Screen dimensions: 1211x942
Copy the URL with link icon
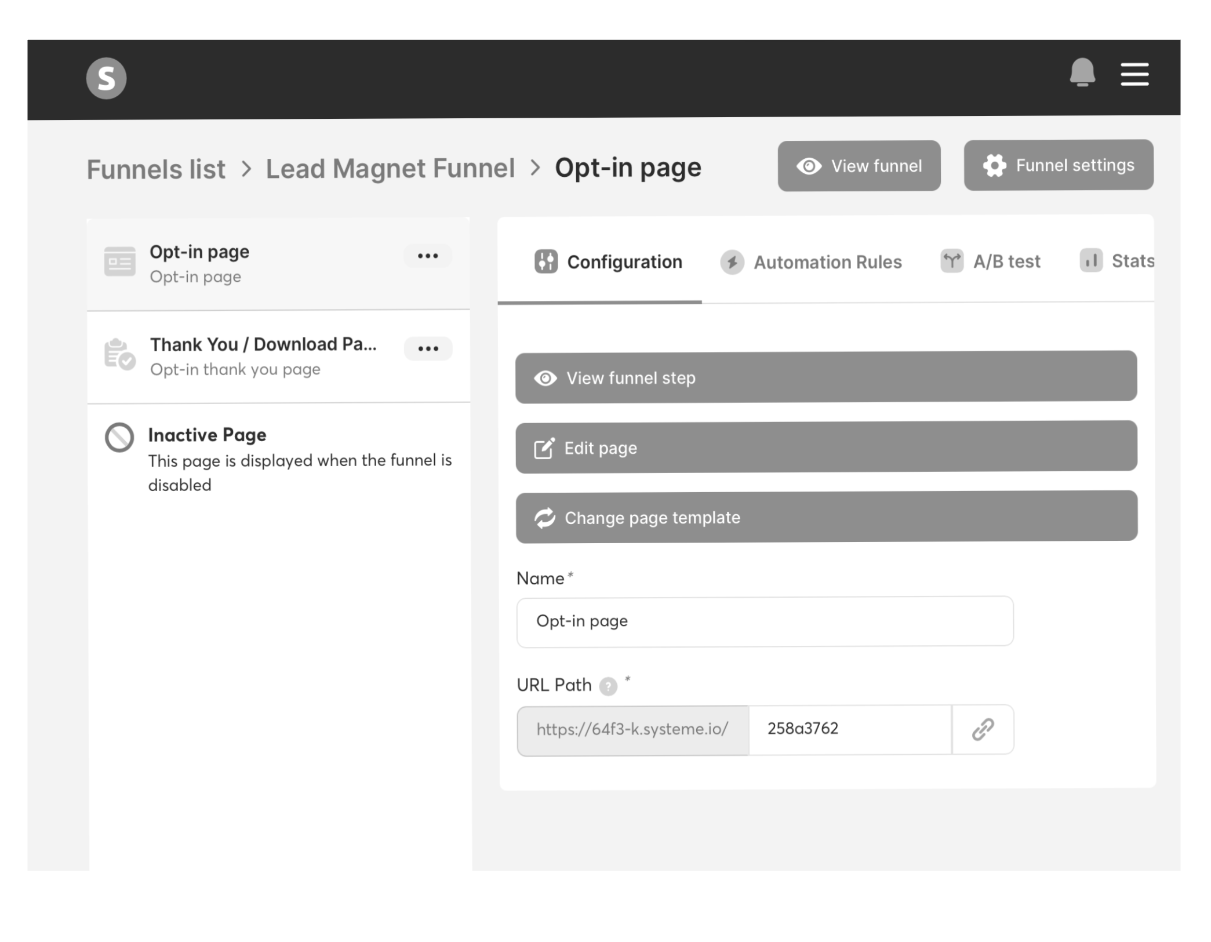(x=983, y=729)
